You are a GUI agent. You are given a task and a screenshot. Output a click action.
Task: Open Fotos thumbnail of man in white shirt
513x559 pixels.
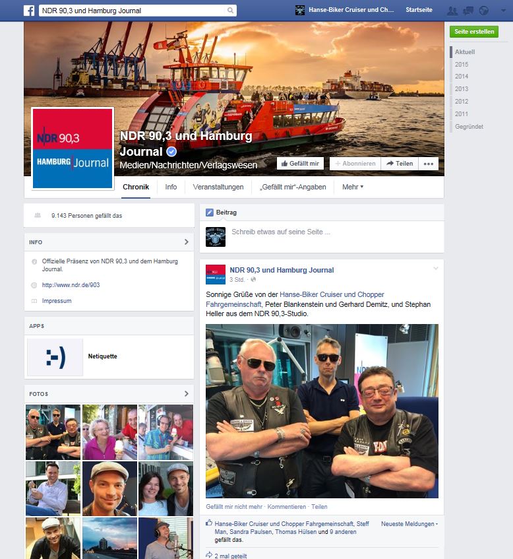pyautogui.click(x=53, y=488)
